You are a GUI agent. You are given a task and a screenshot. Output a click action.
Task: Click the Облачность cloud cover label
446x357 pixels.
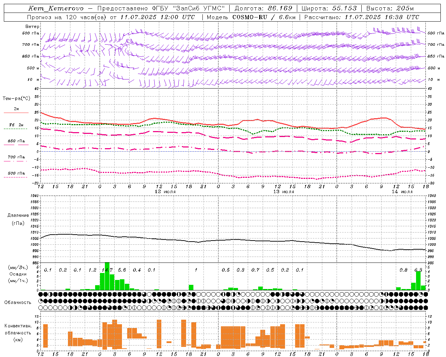click(18, 303)
